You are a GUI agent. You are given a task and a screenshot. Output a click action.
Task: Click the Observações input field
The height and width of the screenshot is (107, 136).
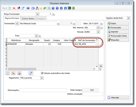click(43, 90)
